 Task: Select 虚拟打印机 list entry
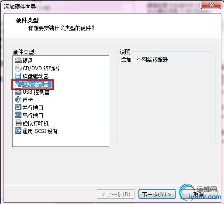[35, 123]
